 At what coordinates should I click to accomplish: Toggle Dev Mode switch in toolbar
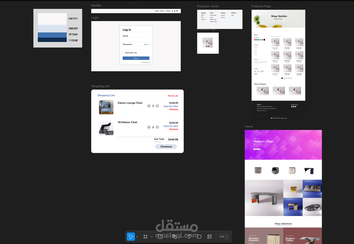pyautogui.click(x=224, y=237)
